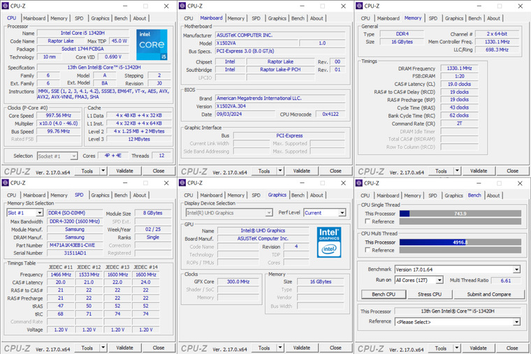Screen dimensions: 531x354
Task: Click the CPU-Z app icon in the Mainboard window title bar
Action: click(x=182, y=6)
